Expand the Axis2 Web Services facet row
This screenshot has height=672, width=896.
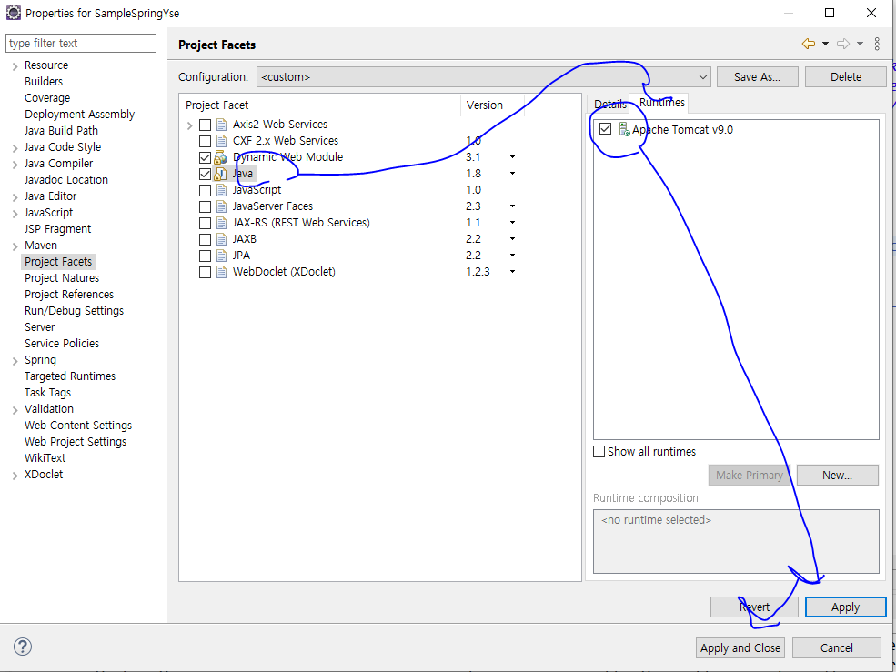tap(190, 125)
